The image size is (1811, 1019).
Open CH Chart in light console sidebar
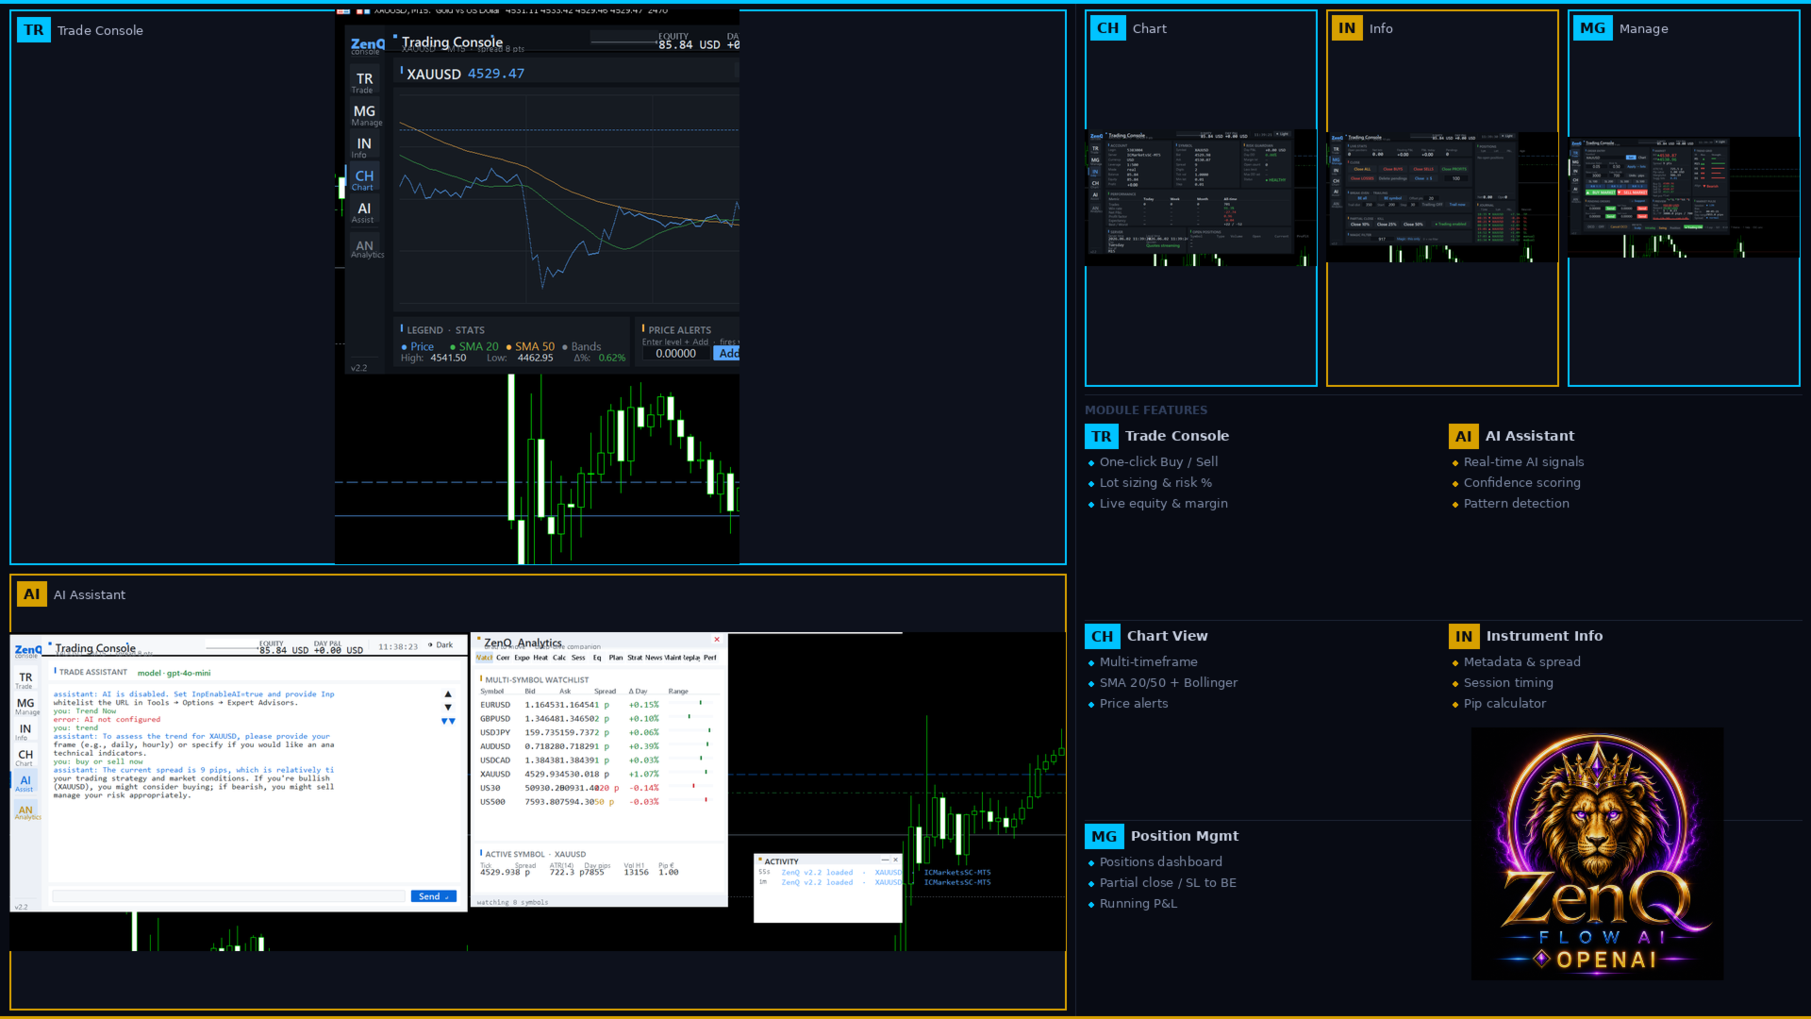(25, 757)
